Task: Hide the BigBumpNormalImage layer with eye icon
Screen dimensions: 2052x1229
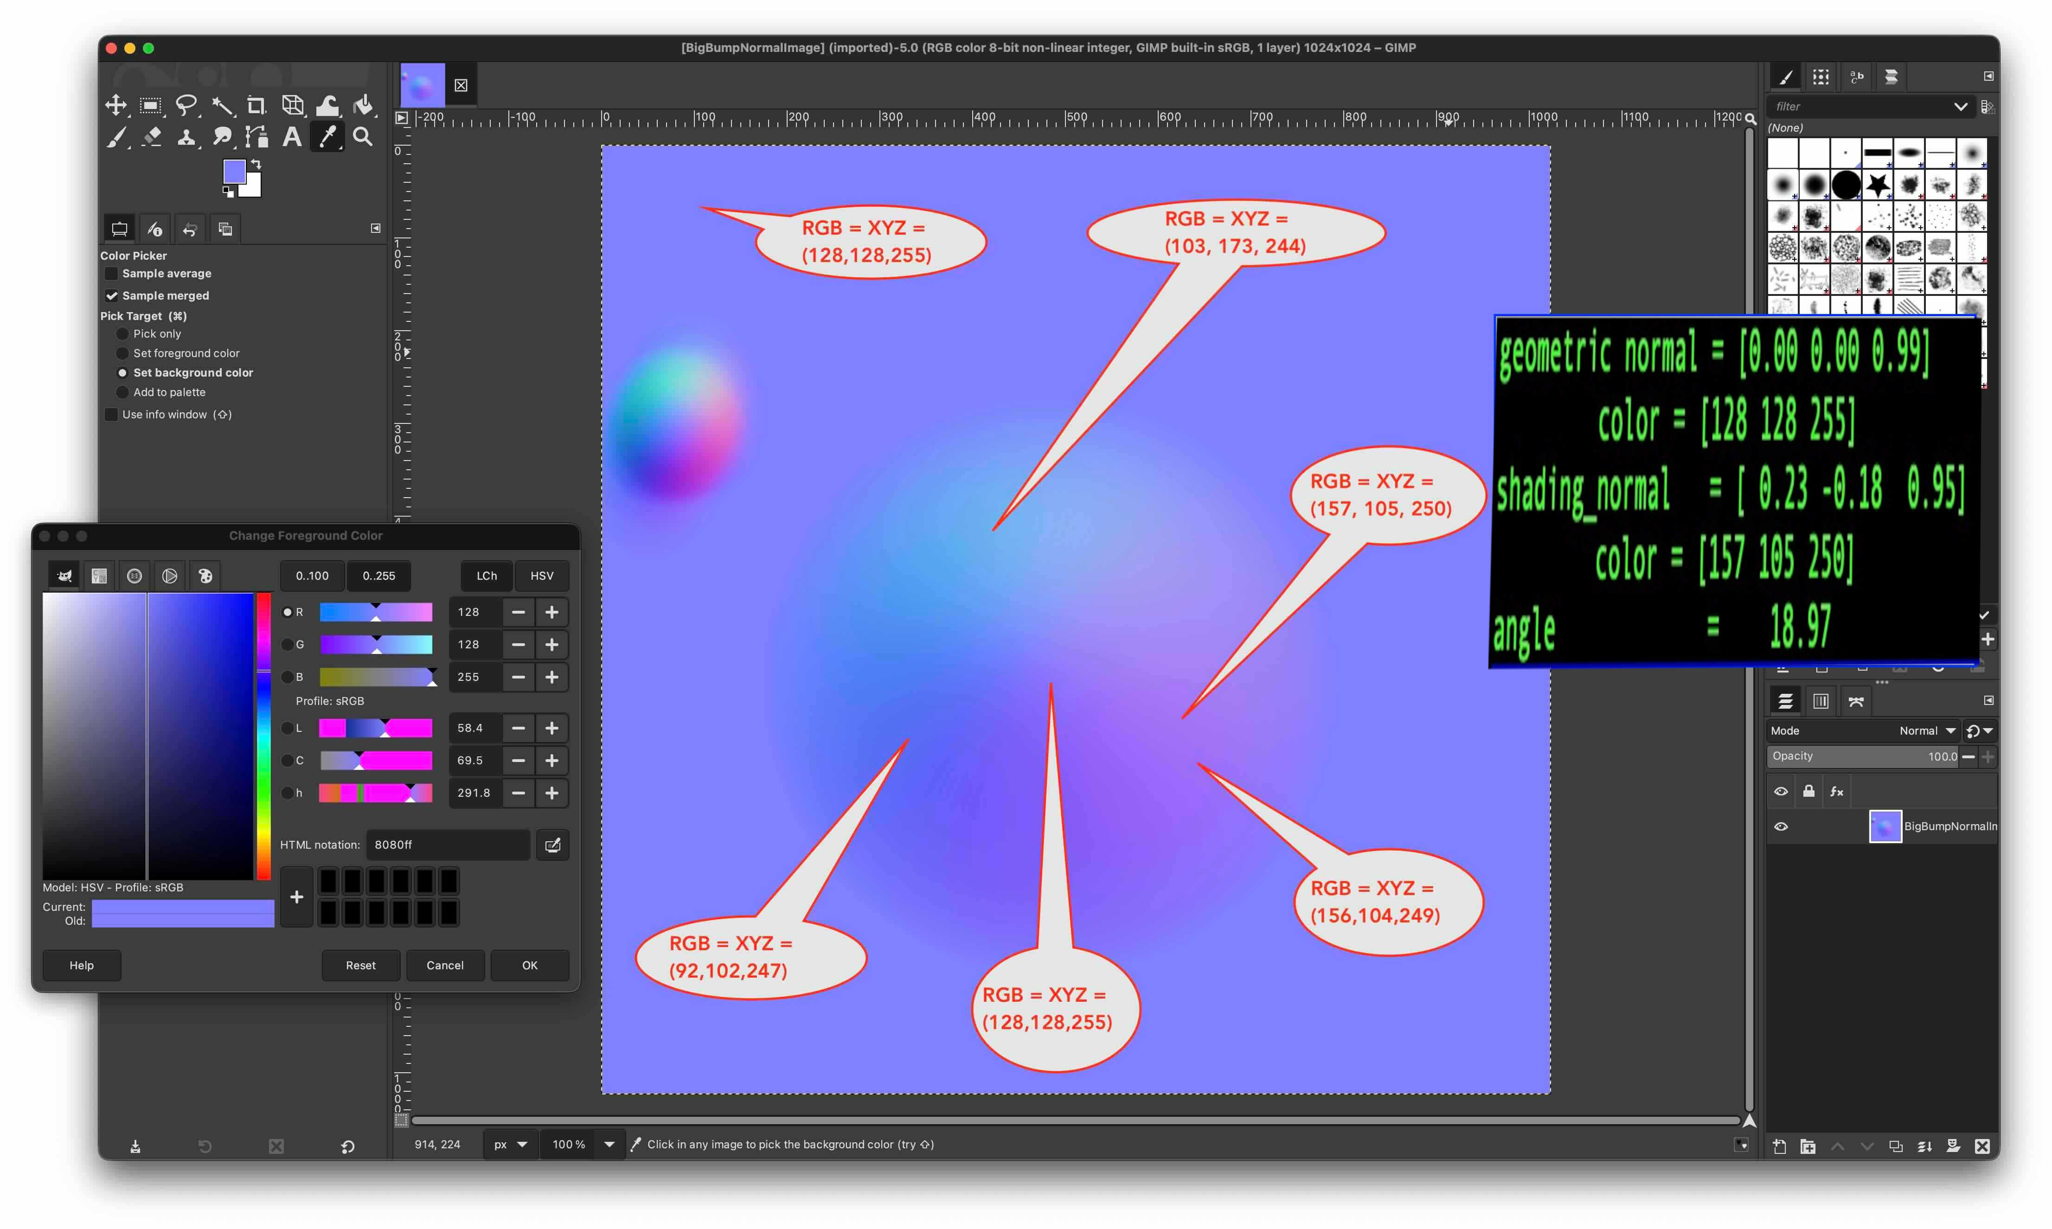Action: [x=1781, y=826]
